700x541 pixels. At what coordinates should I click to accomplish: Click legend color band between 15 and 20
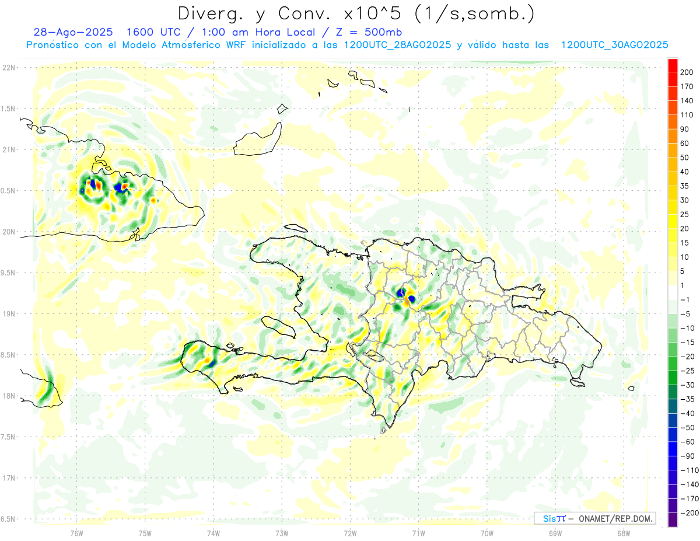pyautogui.click(x=673, y=236)
